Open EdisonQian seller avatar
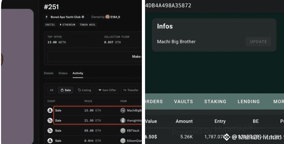Viewport: 284px width, 144px height. (x=123, y=141)
